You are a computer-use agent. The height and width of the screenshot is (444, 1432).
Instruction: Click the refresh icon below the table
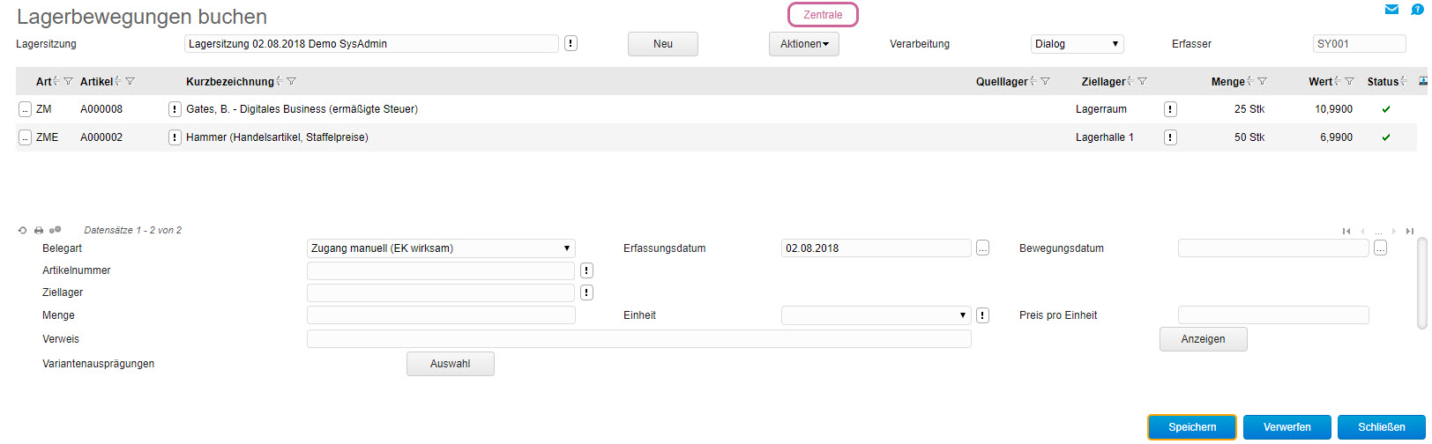click(23, 231)
